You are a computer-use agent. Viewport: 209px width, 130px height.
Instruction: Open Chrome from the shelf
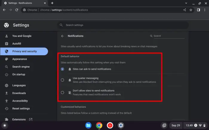[99, 125]
